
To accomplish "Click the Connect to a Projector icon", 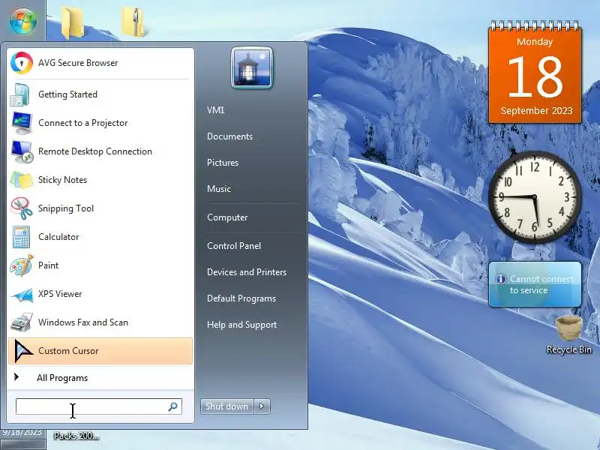I will pyautogui.click(x=22, y=123).
